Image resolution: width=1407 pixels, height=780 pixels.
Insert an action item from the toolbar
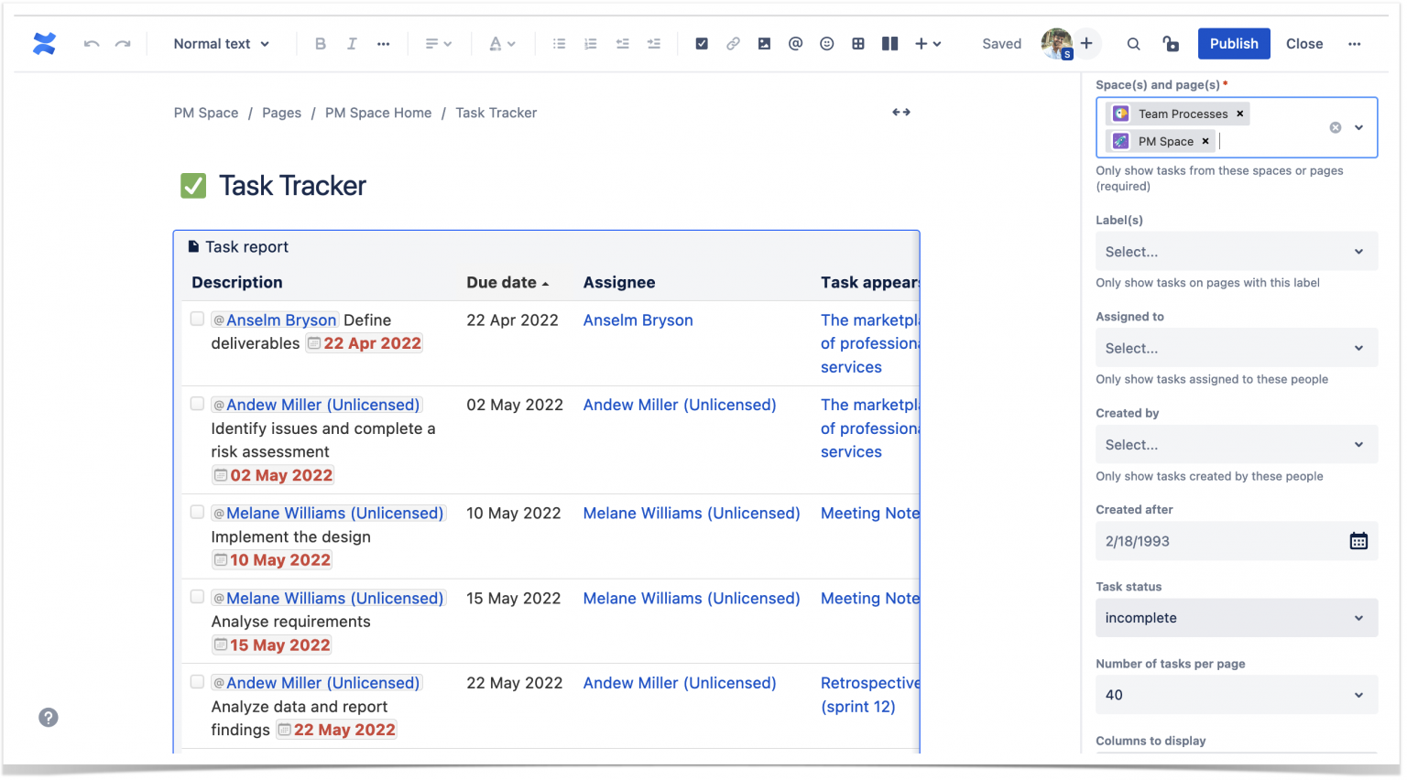click(702, 43)
